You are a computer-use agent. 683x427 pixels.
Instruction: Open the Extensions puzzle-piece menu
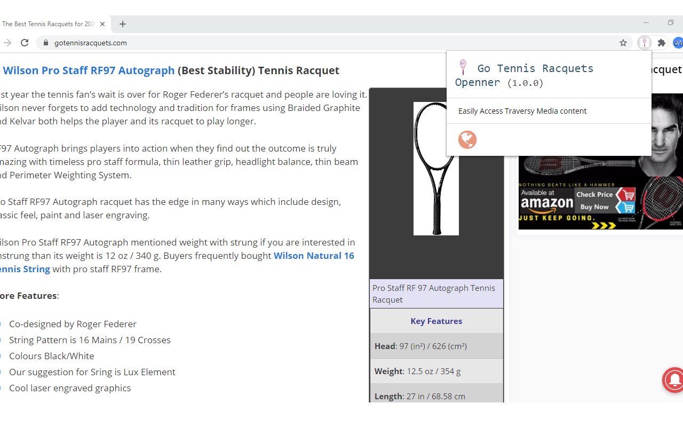662,43
